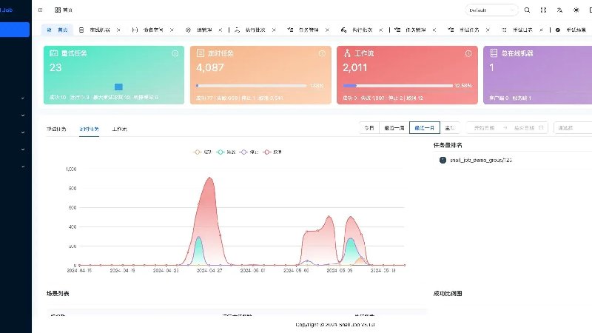The width and height of the screenshot is (592, 333).
Task: Click the 场景列表 heading
Action: tap(58, 293)
